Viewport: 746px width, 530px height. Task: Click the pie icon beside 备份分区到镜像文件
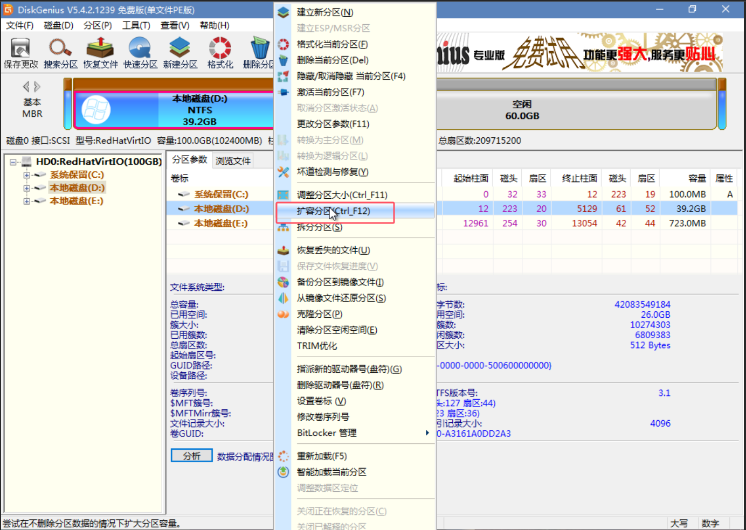coord(284,282)
